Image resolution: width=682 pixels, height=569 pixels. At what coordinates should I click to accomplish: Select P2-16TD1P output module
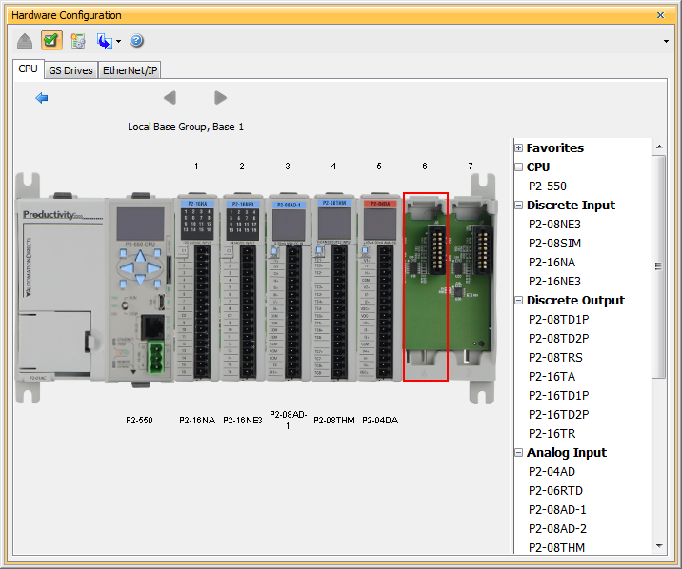[558, 395]
